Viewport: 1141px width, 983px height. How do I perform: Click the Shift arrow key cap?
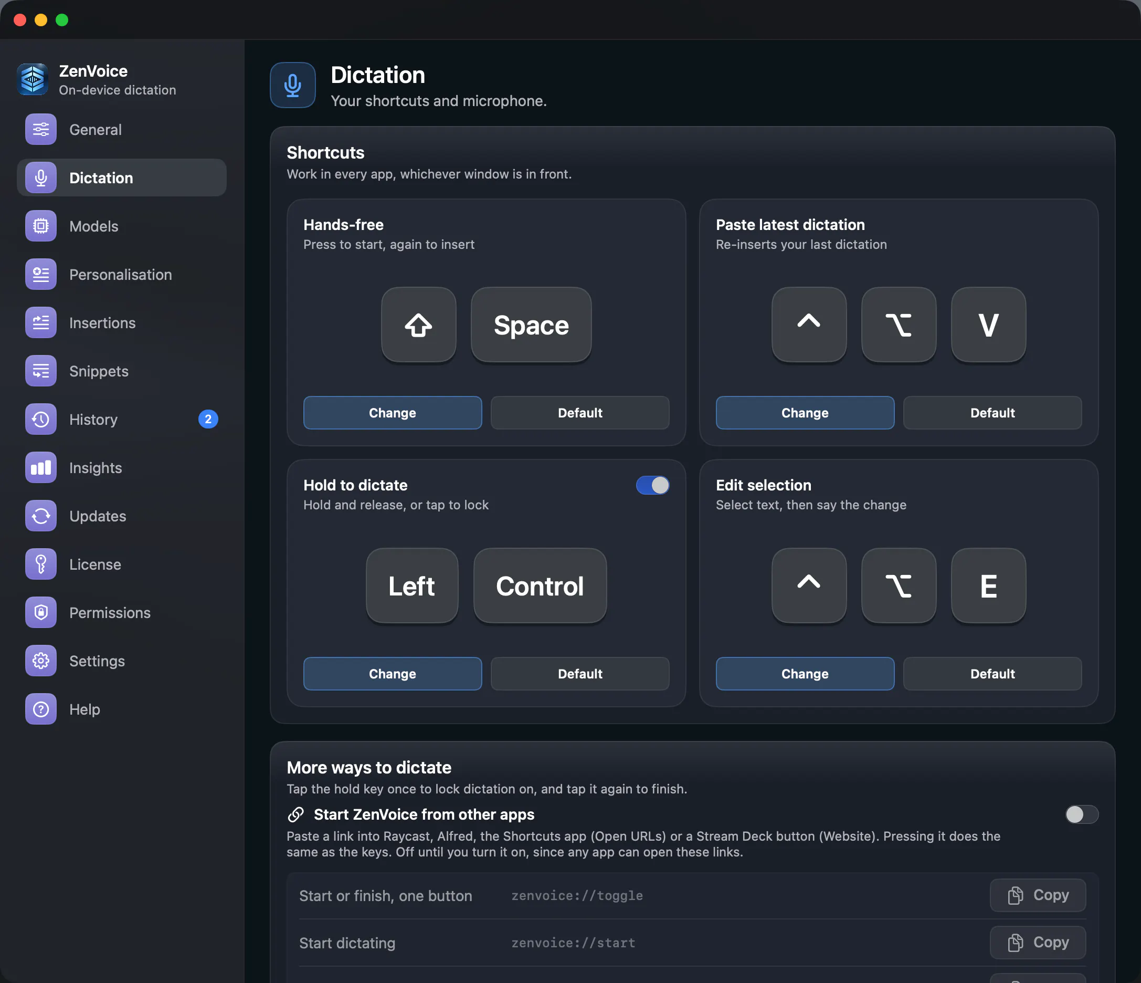click(418, 325)
